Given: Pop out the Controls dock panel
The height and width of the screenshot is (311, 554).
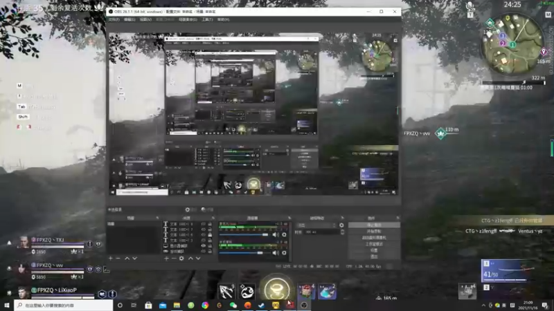Looking at the screenshot, I should click(x=397, y=218).
